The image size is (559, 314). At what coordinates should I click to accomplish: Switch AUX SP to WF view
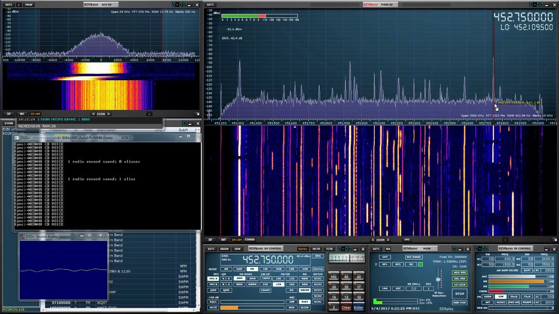pos(22,114)
